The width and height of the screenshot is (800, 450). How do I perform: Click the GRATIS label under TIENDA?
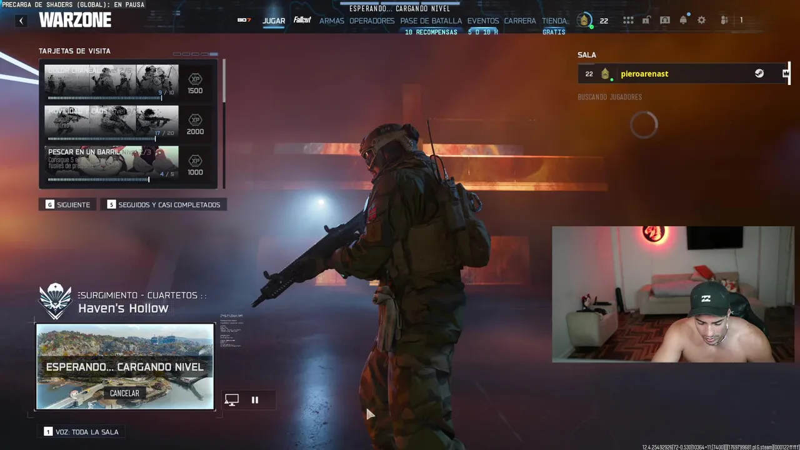pos(554,32)
